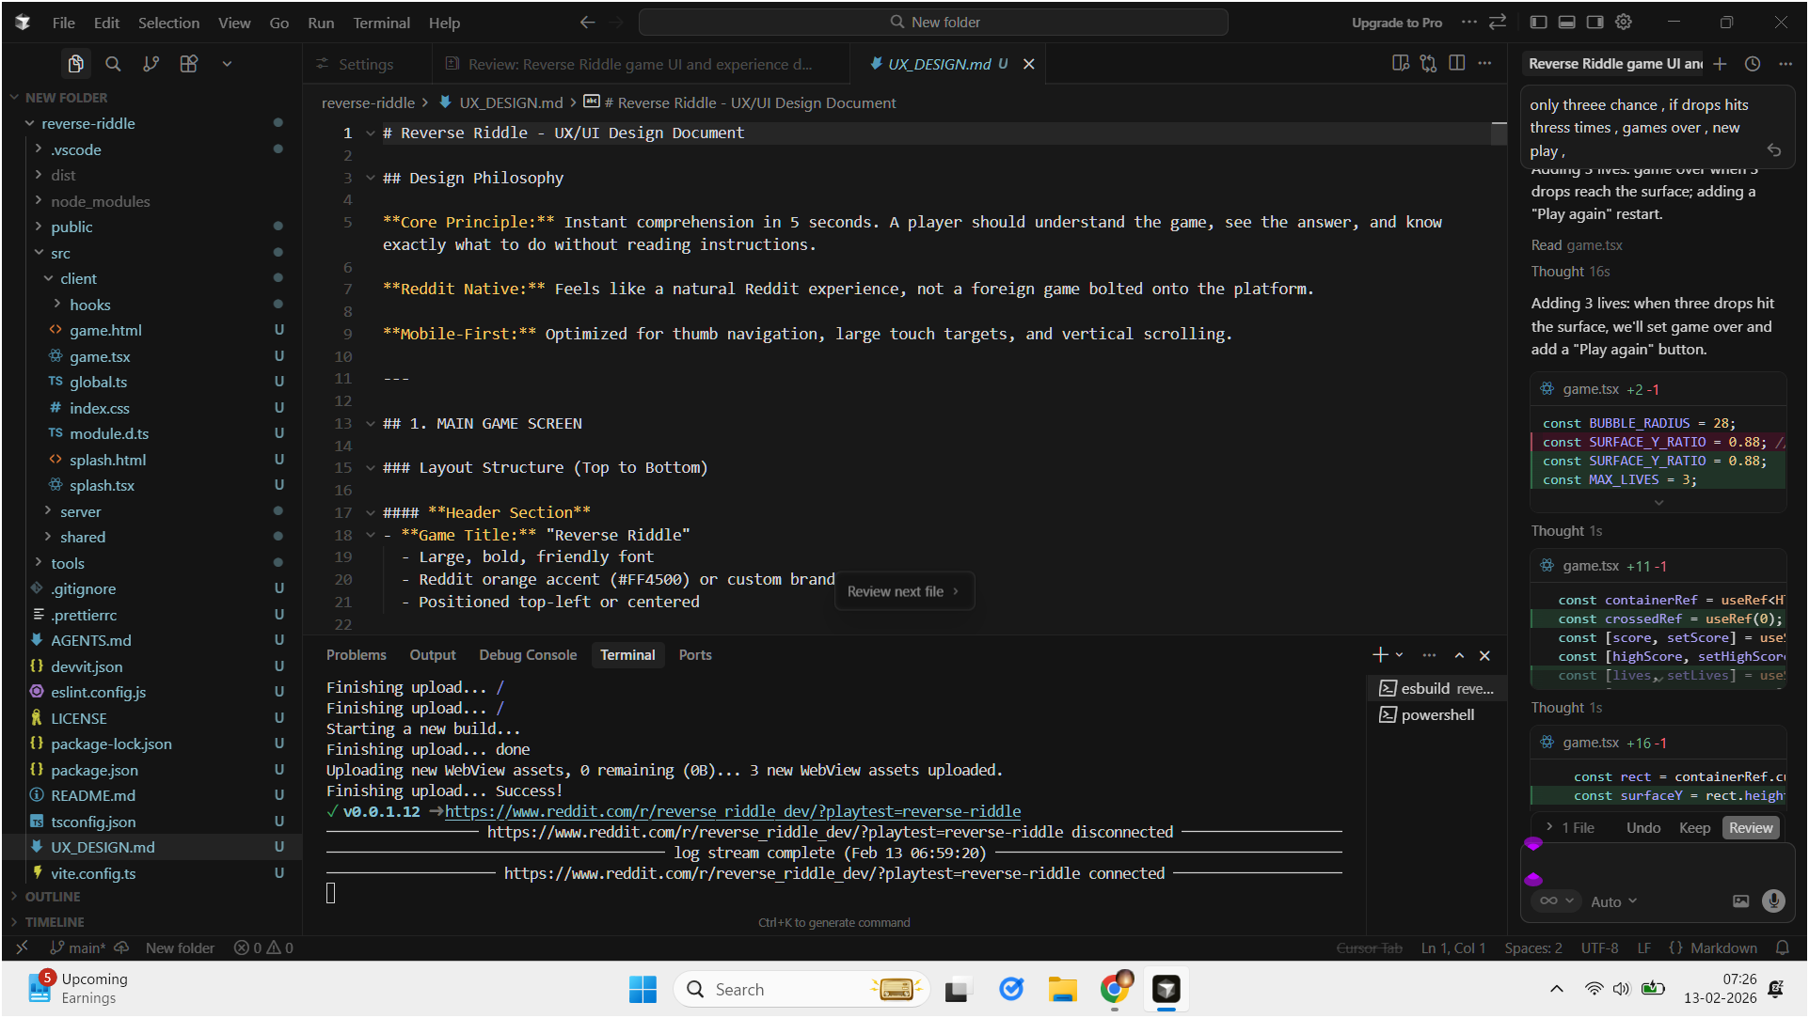Start a new chat with plus icon
This screenshot has height=1018, width=1809.
[1720, 64]
